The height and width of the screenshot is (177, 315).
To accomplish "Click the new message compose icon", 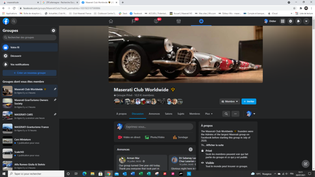I will pos(306,164).
